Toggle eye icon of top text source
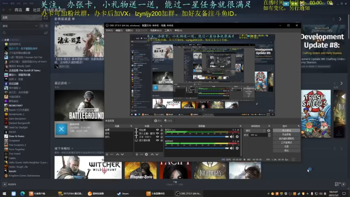Screen dimensions: 350x197 click(x=157, y=130)
